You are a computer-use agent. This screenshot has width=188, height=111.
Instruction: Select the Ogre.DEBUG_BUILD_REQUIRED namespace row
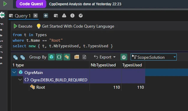[84, 80]
